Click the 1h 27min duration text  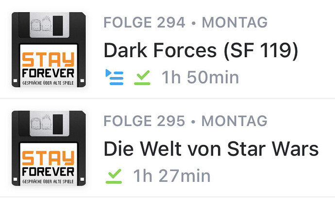pyautogui.click(x=172, y=176)
